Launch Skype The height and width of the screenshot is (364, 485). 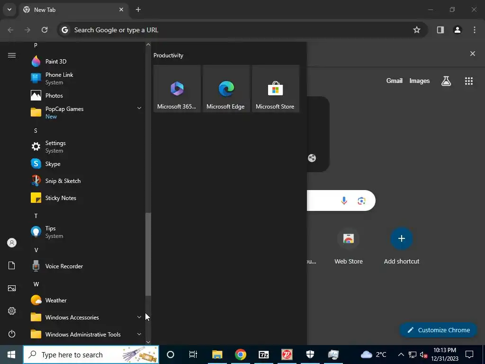tap(87, 164)
